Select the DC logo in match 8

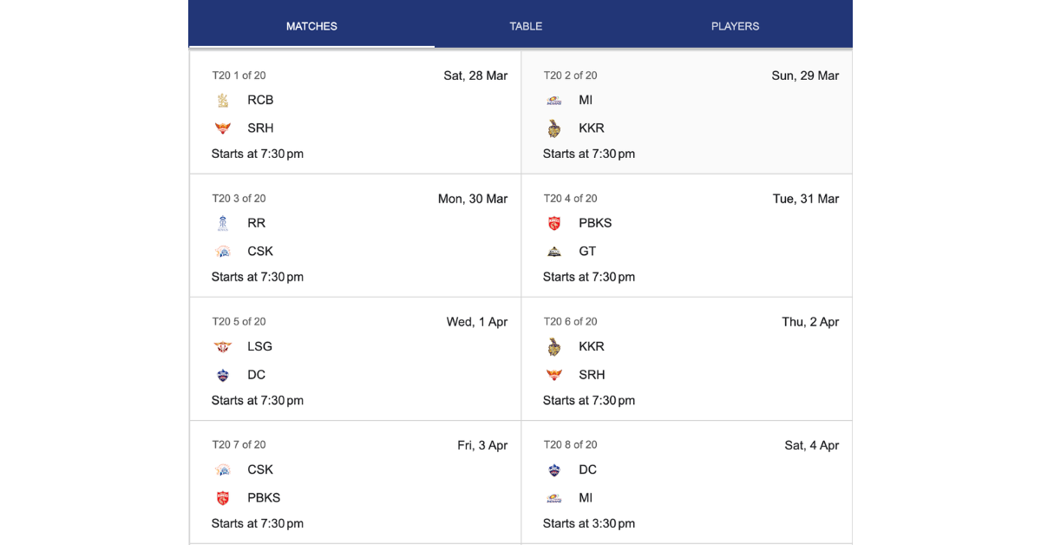554,469
